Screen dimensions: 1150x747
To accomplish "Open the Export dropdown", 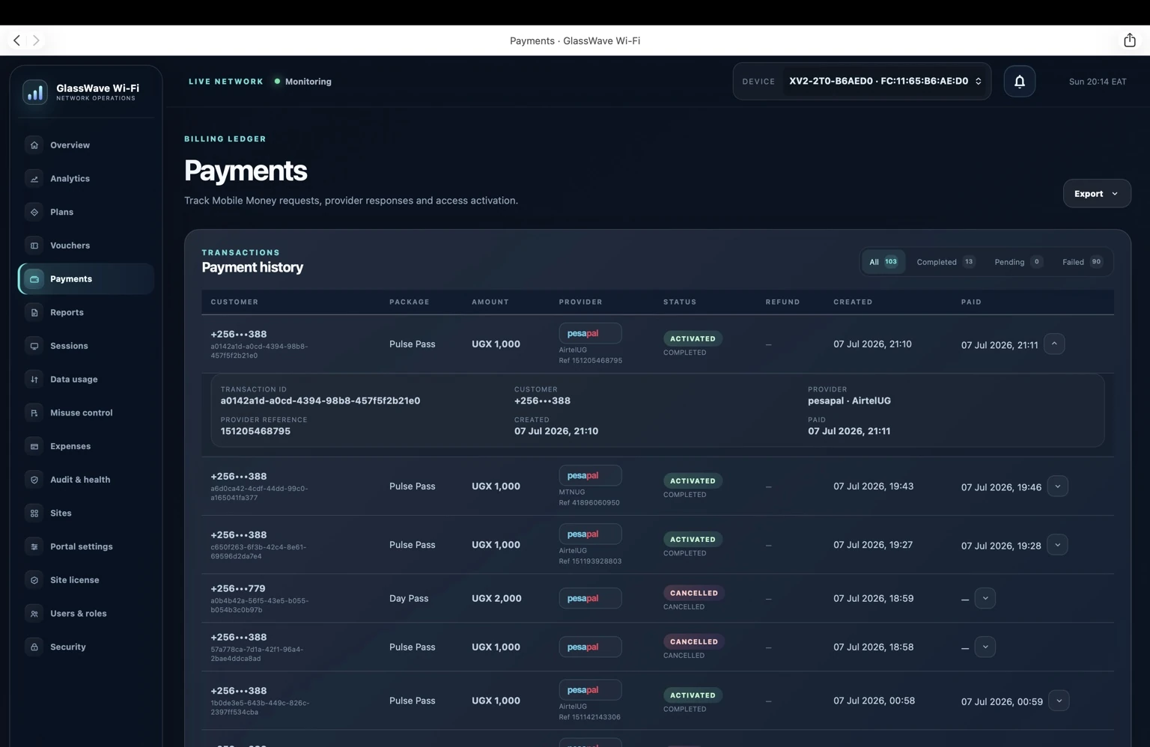I will [x=1097, y=193].
